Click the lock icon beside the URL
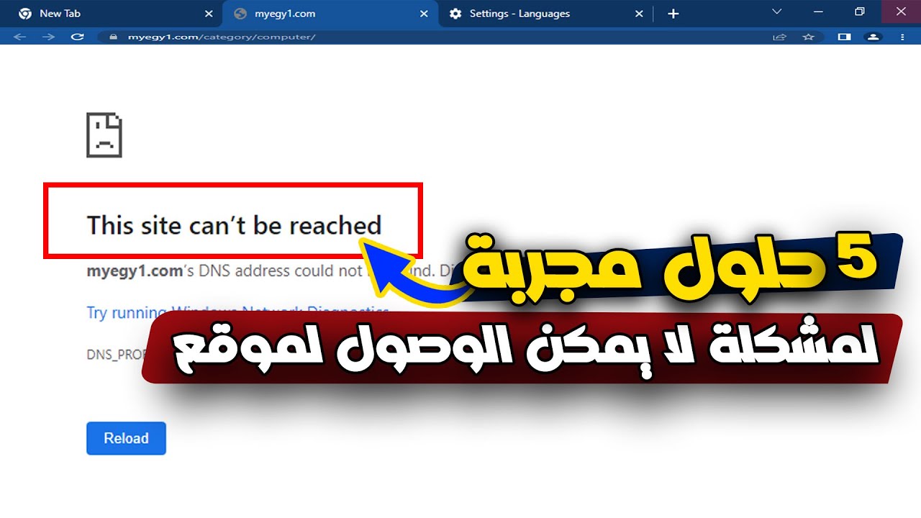Screen dimensions: 921x518 112,36
